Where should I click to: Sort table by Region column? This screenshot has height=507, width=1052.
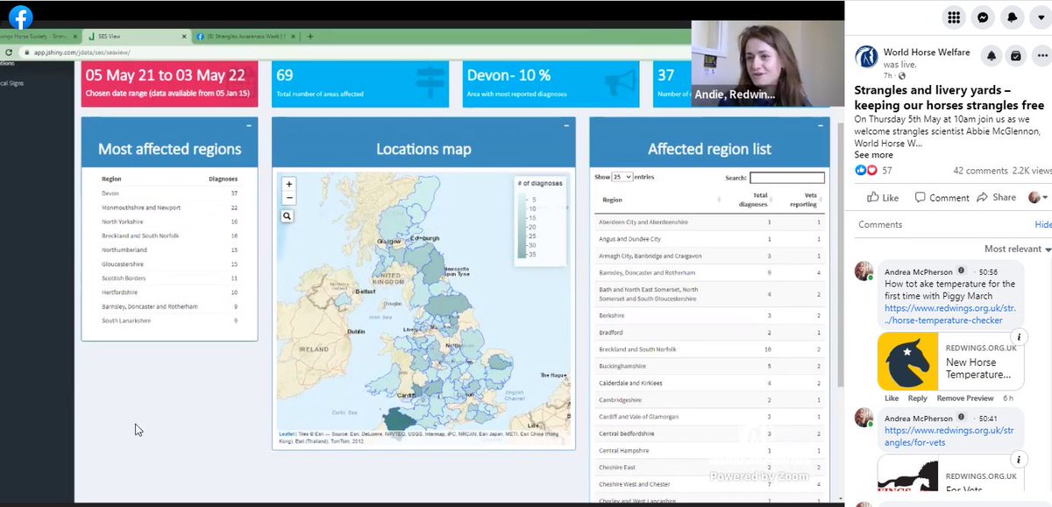point(659,200)
